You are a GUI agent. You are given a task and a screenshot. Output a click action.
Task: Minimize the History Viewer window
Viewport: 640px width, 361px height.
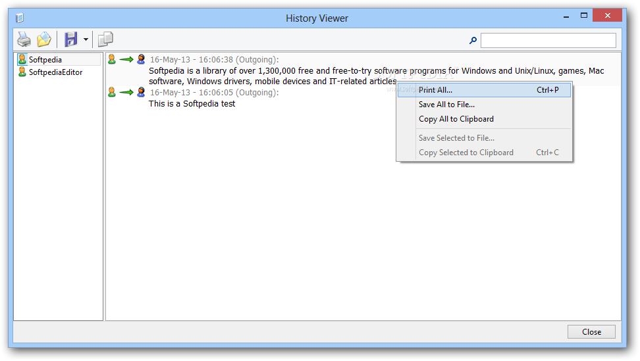(566, 16)
